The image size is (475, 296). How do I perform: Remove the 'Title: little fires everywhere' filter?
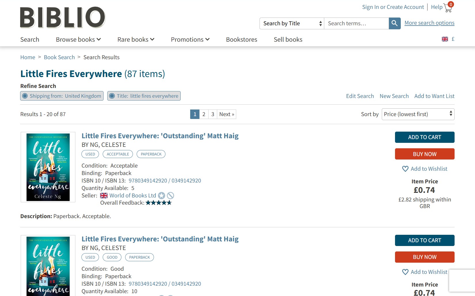point(112,96)
